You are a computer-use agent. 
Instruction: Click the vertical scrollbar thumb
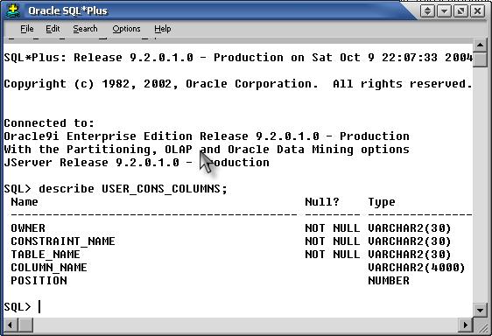[x=480, y=59]
